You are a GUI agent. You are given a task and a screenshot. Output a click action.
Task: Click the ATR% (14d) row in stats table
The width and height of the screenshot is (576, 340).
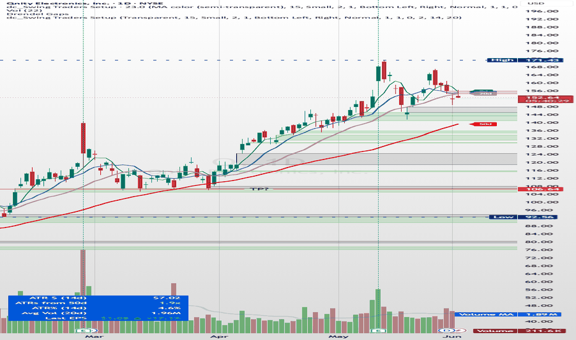tap(98, 308)
